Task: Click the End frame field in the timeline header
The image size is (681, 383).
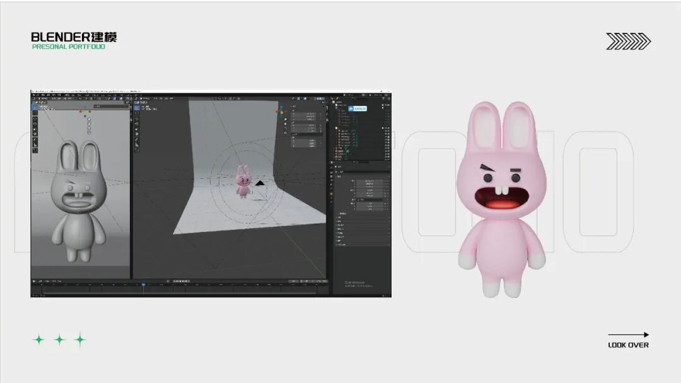Action: (322, 281)
